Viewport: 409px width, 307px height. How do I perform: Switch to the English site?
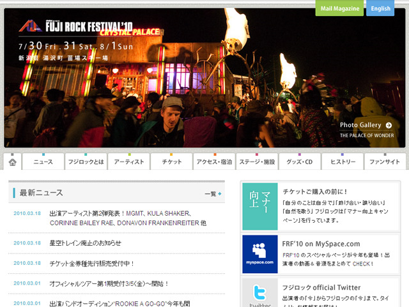pyautogui.click(x=380, y=8)
